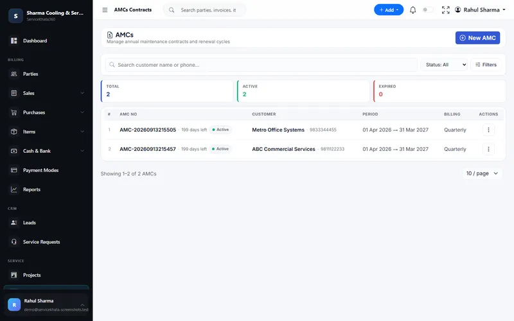The image size is (514, 321).
Task: Open actions menu for ABC Commercial Services
Action: pyautogui.click(x=488, y=149)
